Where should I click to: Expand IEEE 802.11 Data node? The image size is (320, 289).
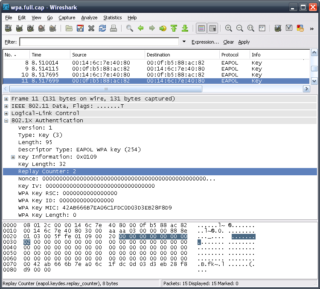pos(6,106)
